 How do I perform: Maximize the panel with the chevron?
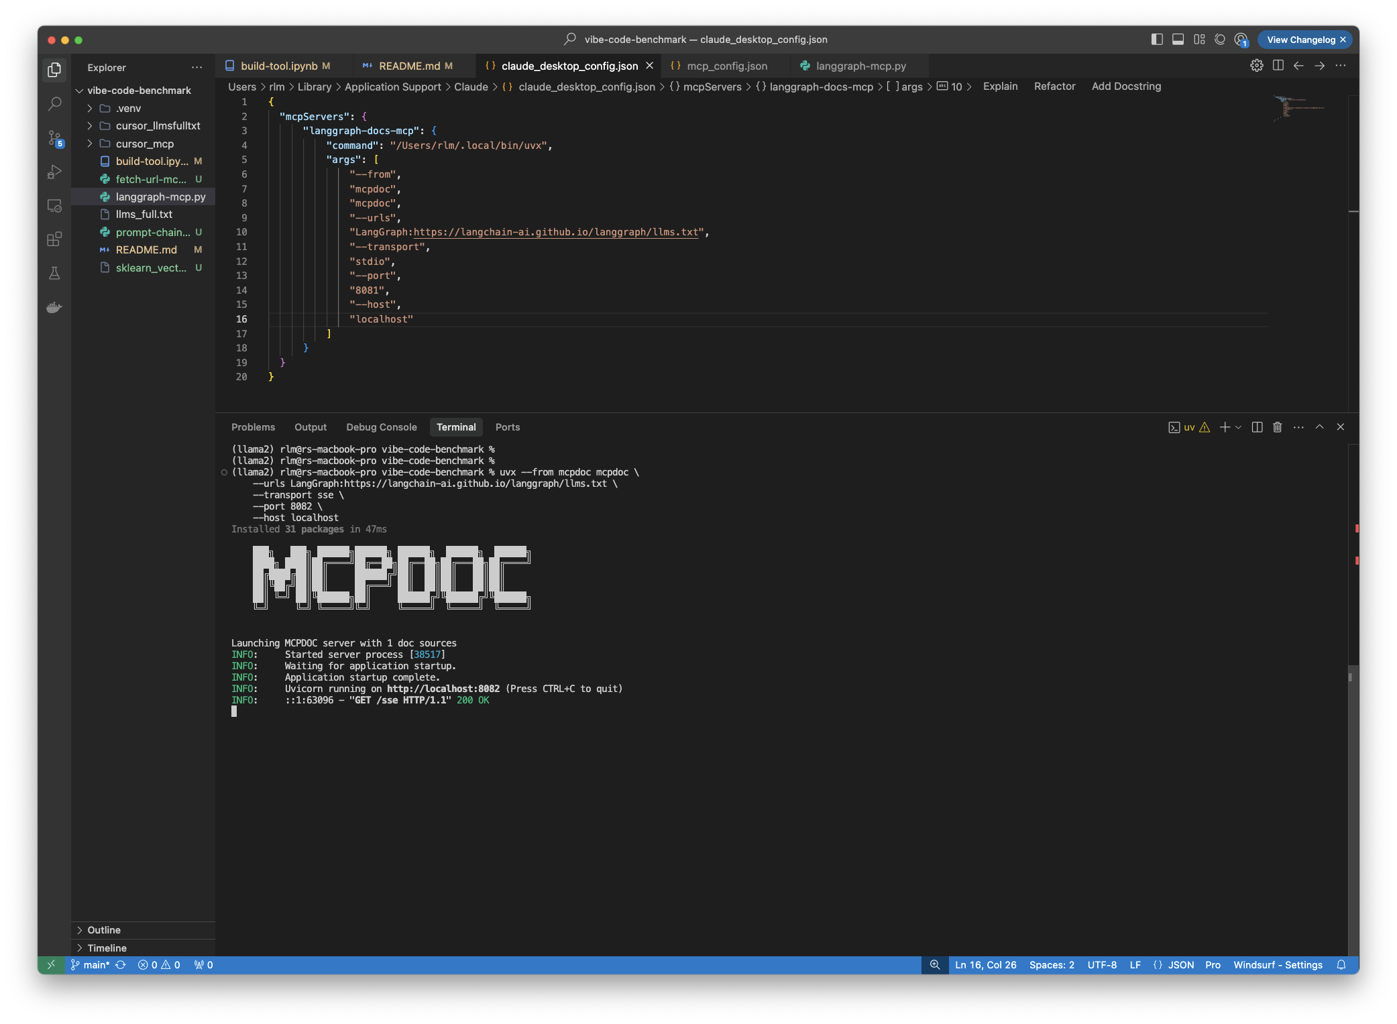point(1319,426)
